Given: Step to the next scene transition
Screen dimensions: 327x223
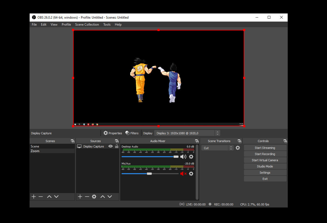Looking at the screenshot, I should [x=231, y=149].
